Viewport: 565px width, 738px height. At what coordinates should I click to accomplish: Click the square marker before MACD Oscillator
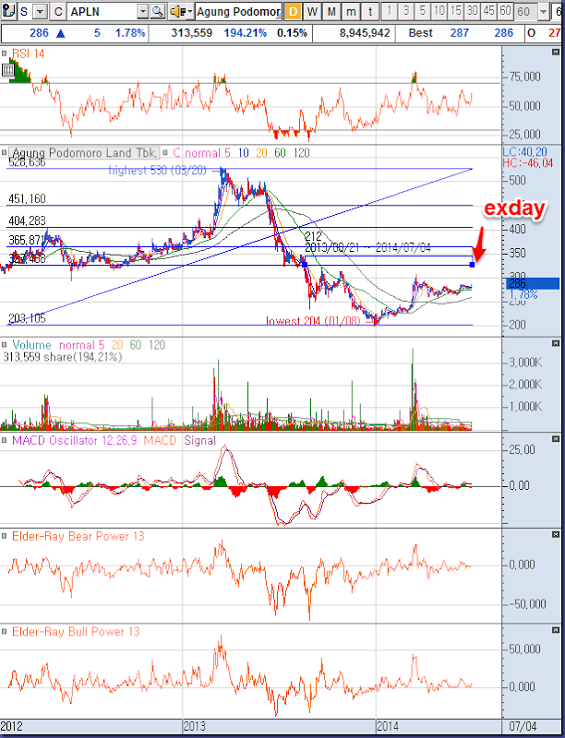[x=5, y=441]
